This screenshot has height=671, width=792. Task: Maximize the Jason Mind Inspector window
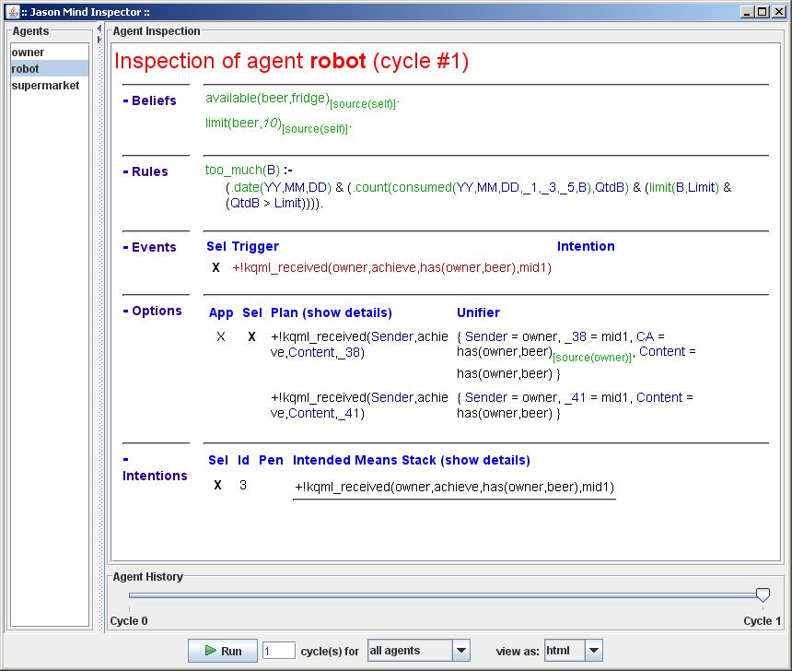[x=763, y=11]
